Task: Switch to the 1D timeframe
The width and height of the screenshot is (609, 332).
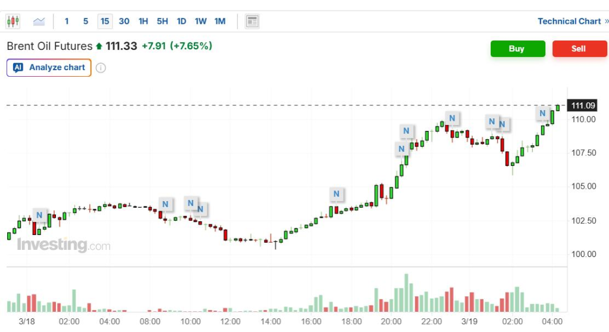Action: (181, 21)
